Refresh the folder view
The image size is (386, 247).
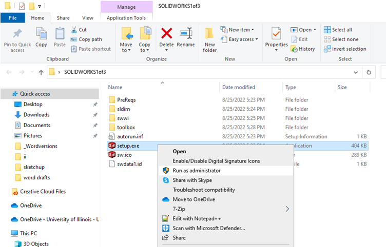[369, 72]
